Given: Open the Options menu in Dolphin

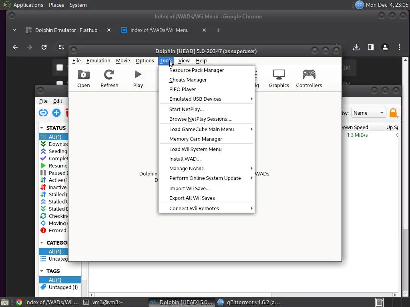Looking at the screenshot, I should pyautogui.click(x=145, y=61).
